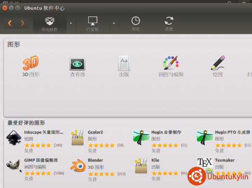The image size is (252, 188).
Task: Click the 免费 price label under Inkscape
Action: 28,151
